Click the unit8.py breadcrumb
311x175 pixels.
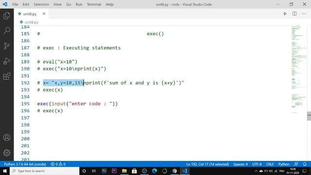tap(29, 22)
